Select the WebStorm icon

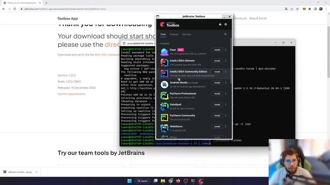(x=164, y=128)
